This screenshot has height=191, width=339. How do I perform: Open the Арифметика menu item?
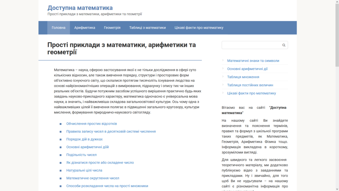(x=85, y=28)
